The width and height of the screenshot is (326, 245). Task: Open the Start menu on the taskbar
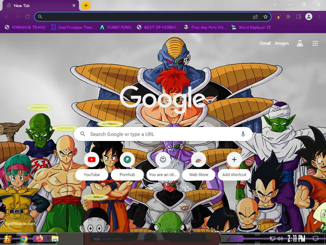pos(8,239)
